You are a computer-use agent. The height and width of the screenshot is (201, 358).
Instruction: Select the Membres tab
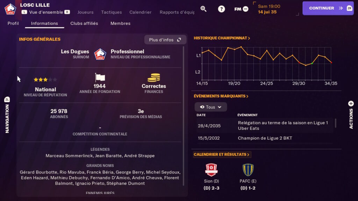pos(120,23)
